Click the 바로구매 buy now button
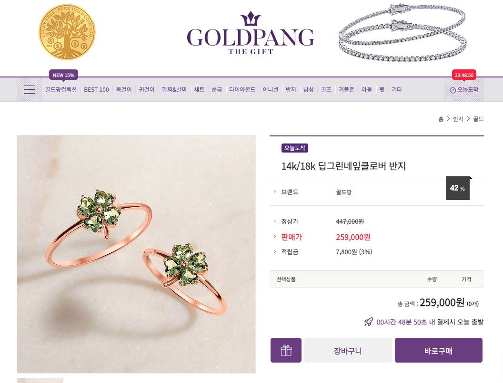The width and height of the screenshot is (503, 383). (439, 350)
